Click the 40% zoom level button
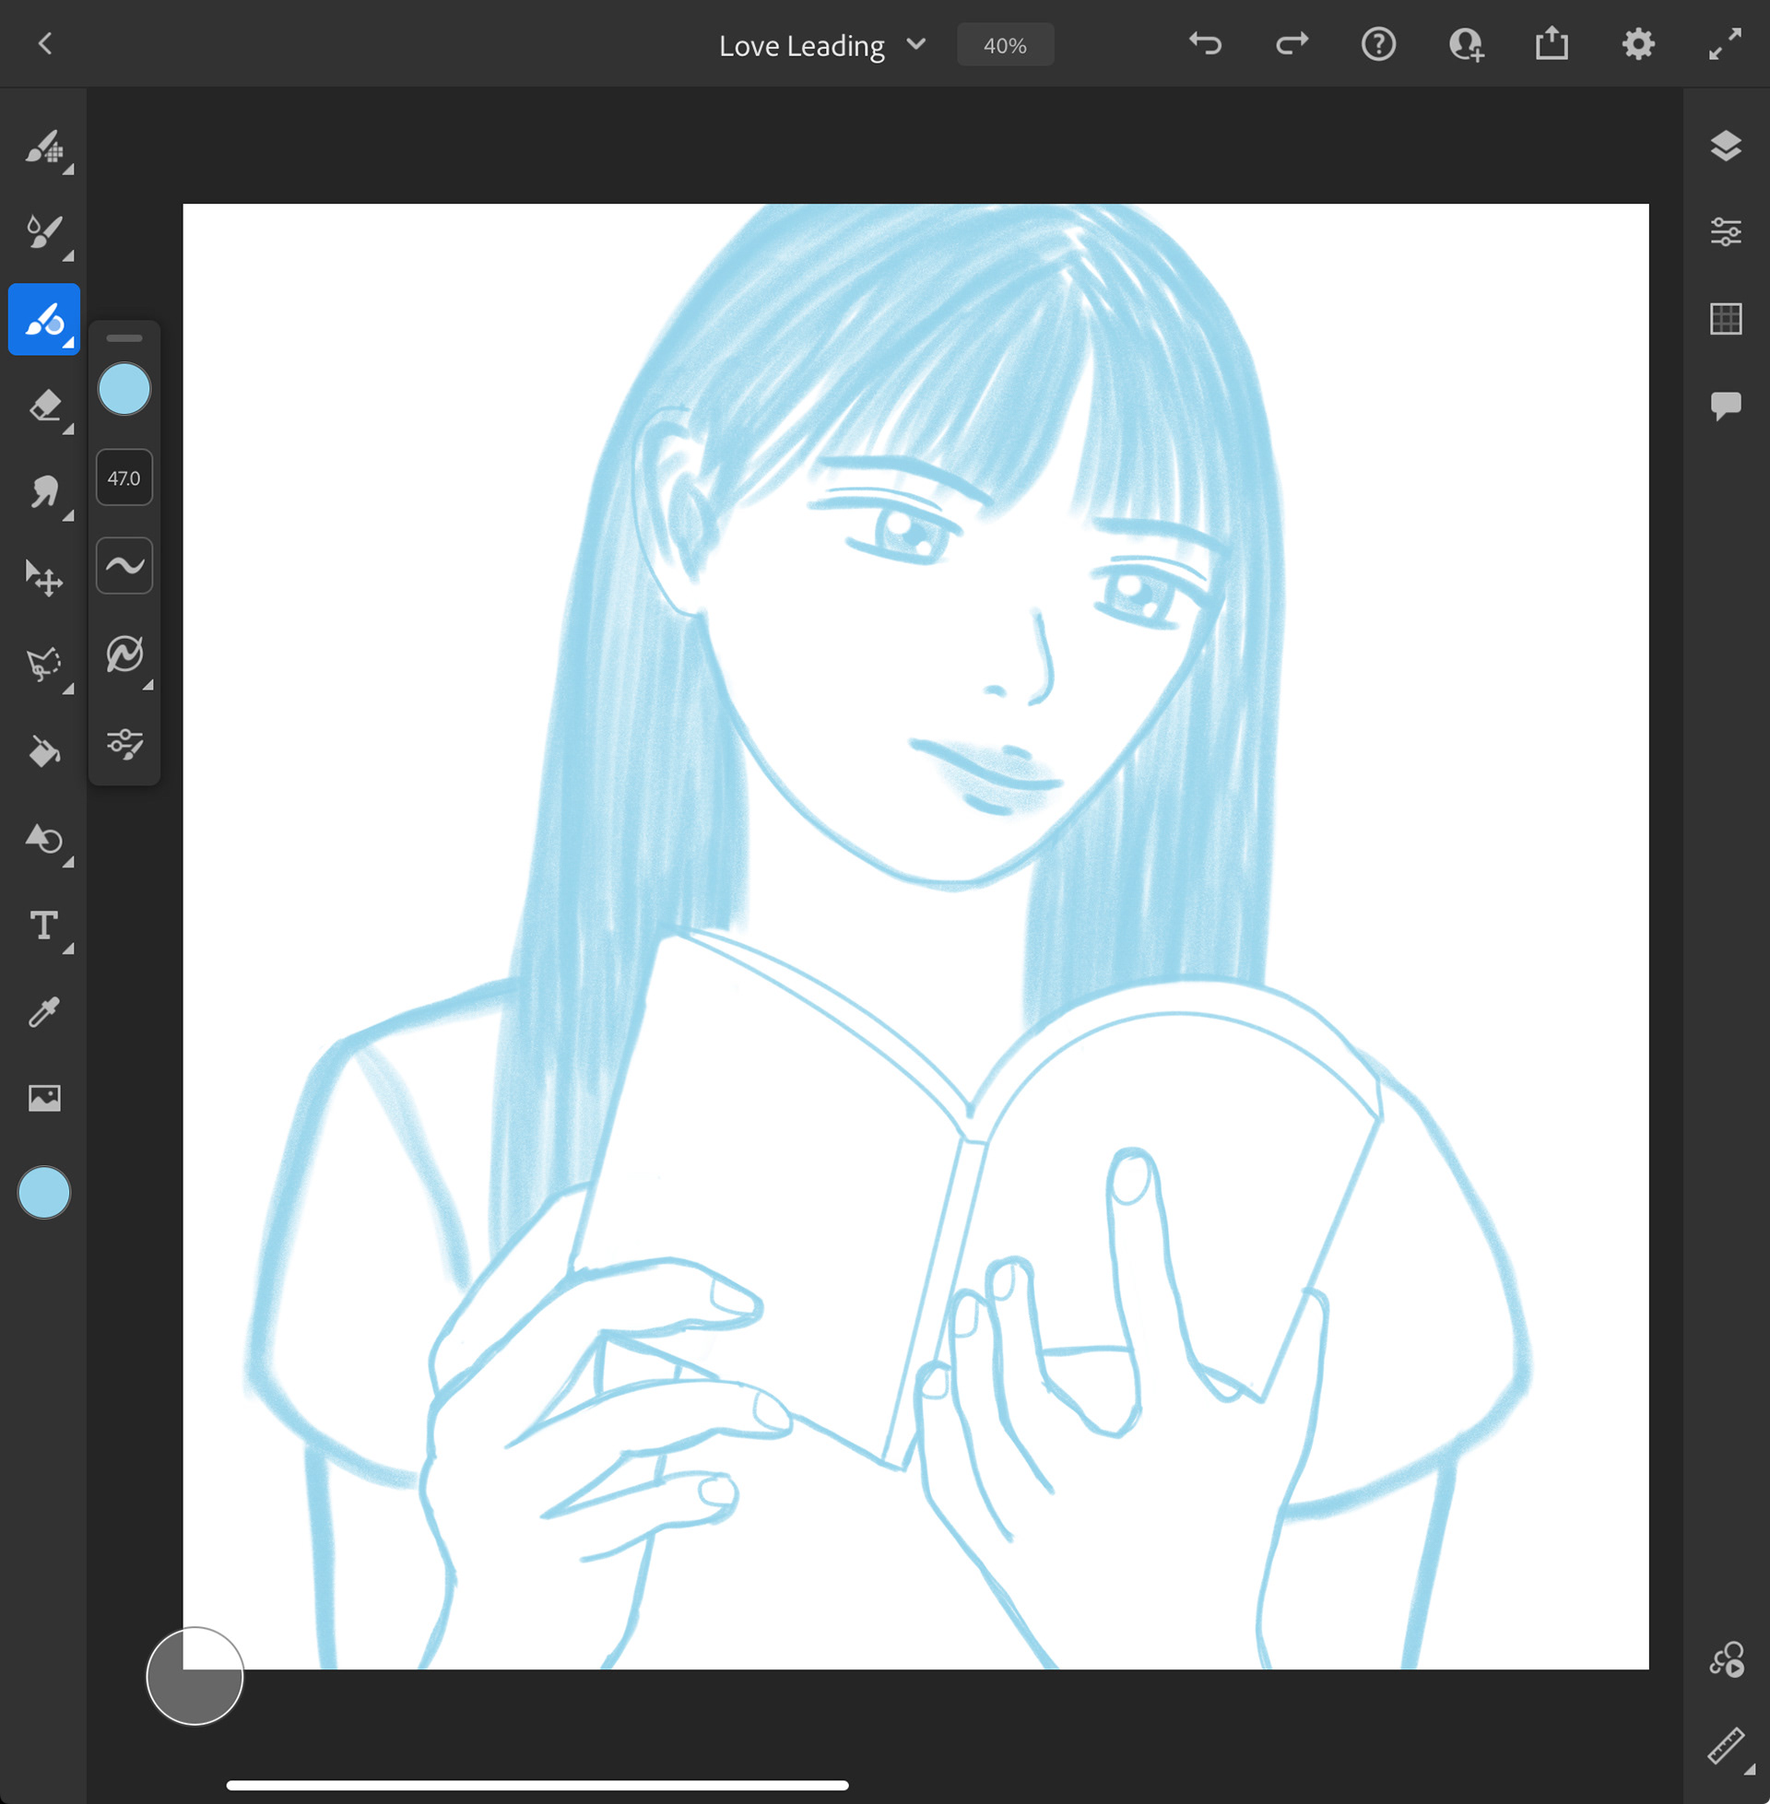 click(x=1005, y=45)
